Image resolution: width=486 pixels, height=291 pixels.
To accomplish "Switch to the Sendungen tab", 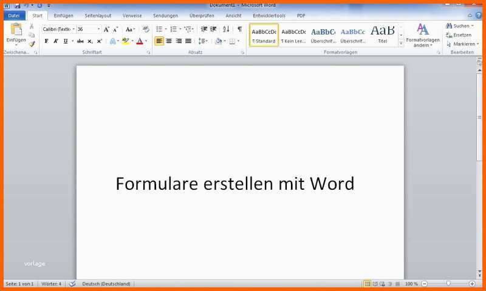I will pos(165,16).
